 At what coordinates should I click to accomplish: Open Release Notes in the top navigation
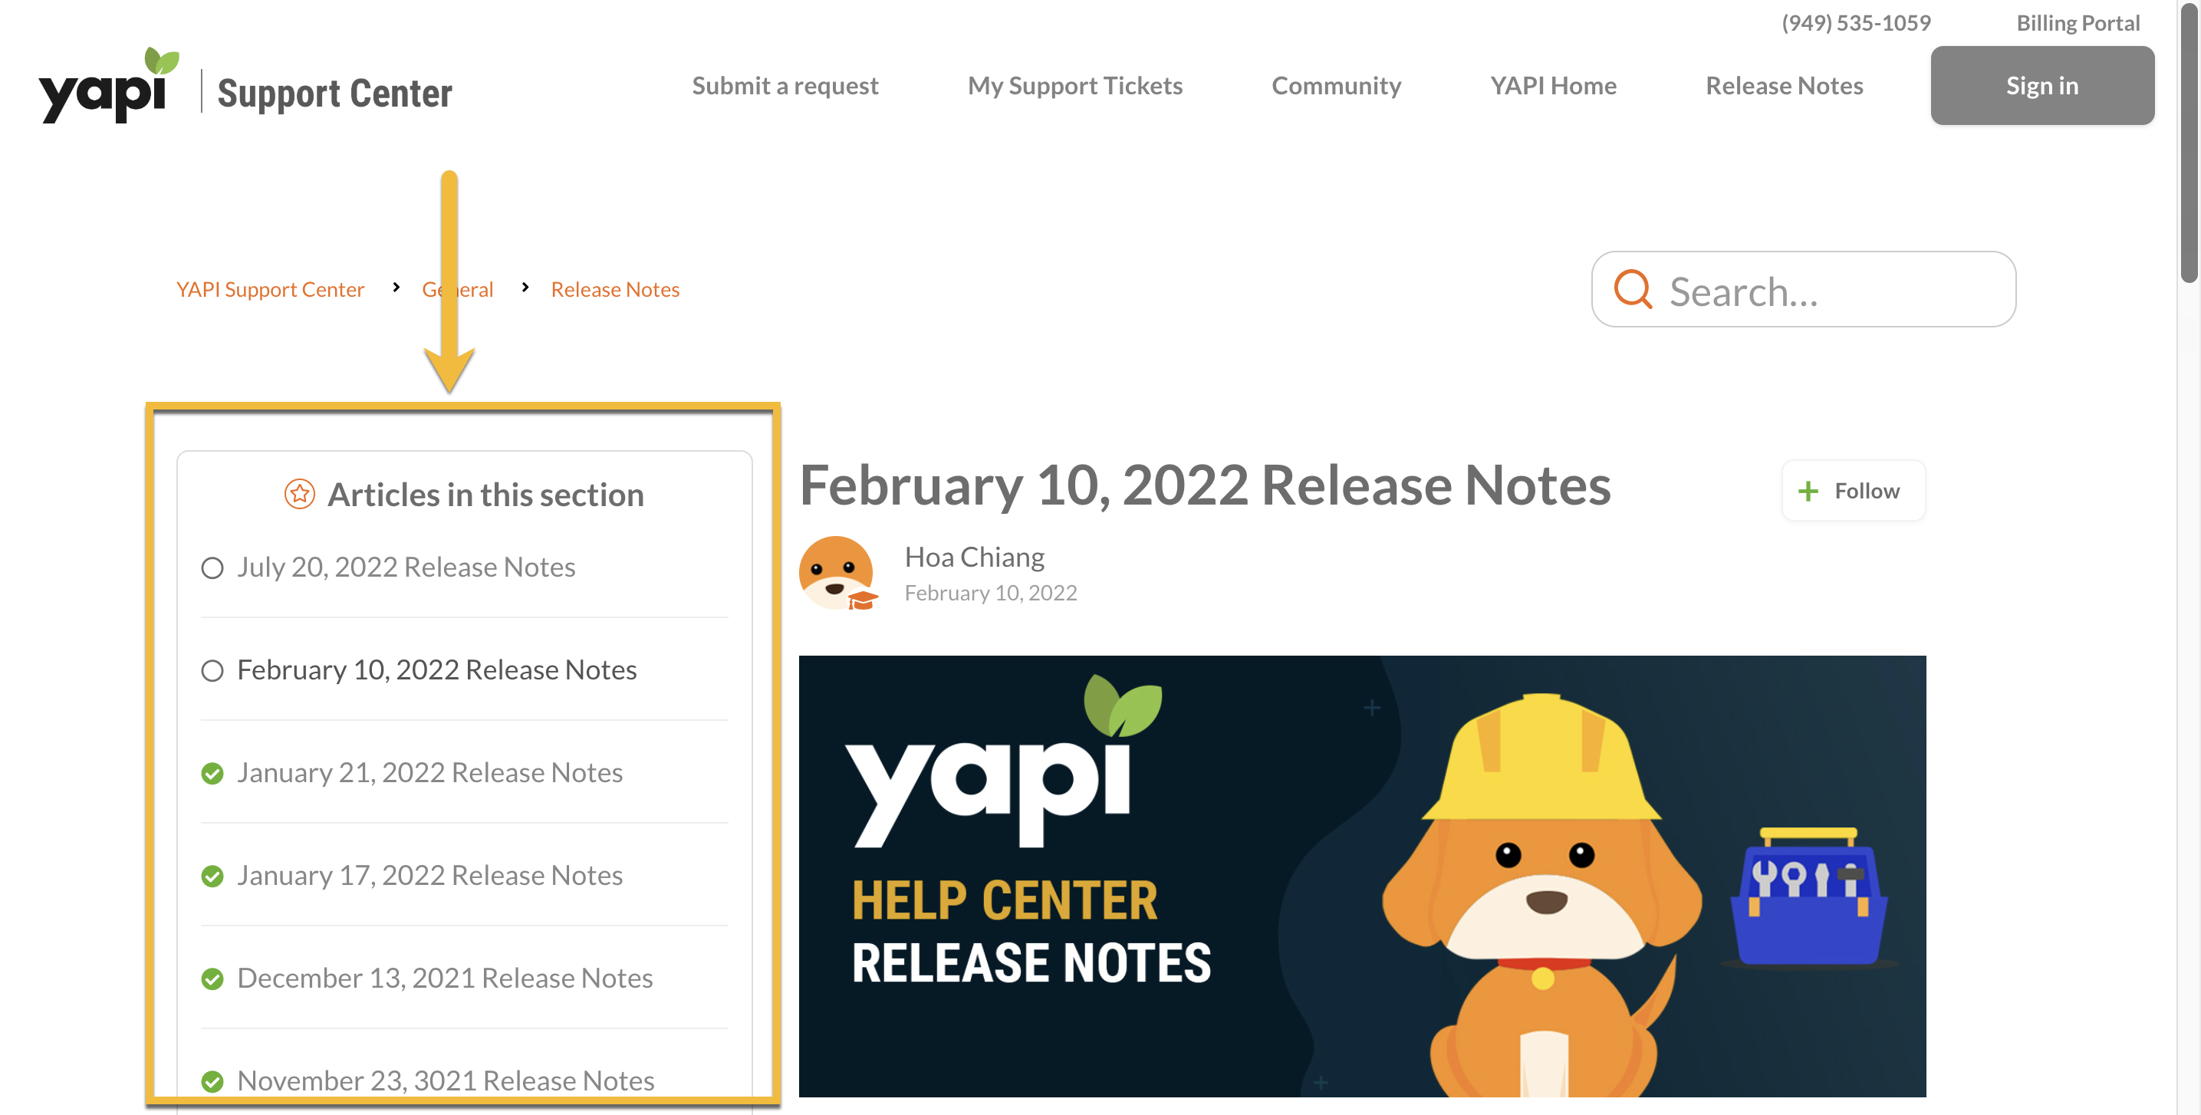point(1784,85)
